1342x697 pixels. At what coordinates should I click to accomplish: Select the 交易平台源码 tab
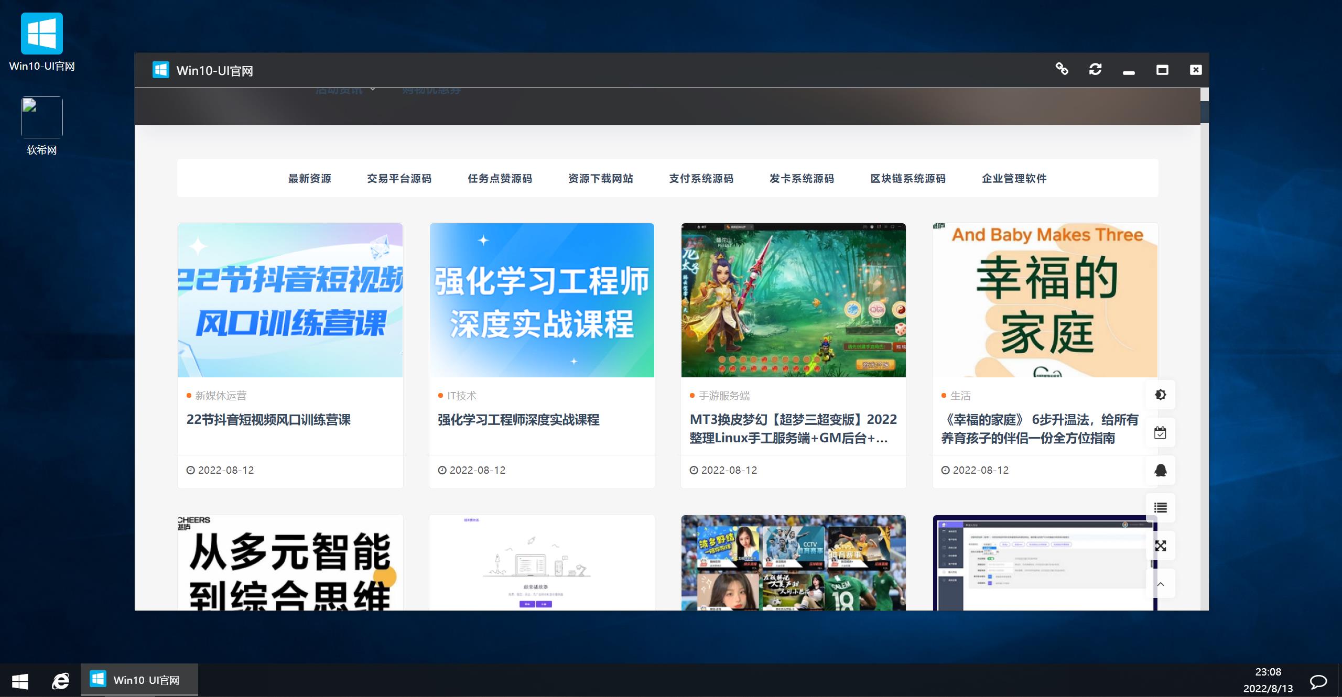399,179
